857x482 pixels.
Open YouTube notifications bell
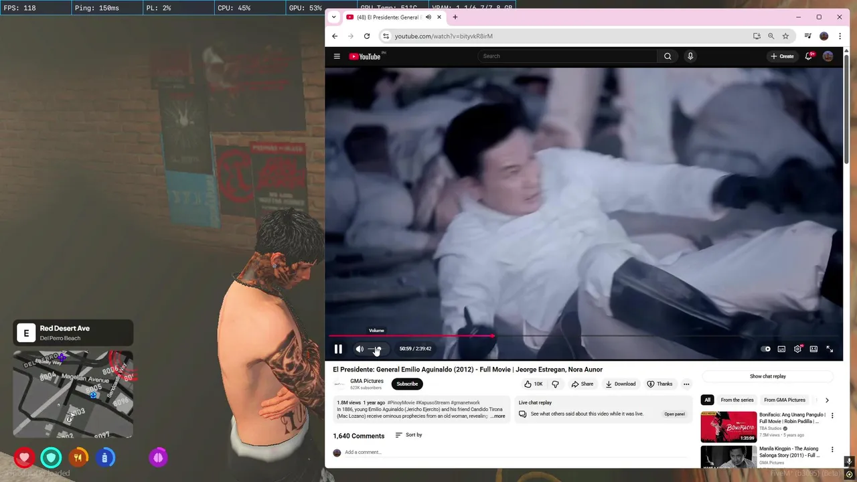[809, 56]
